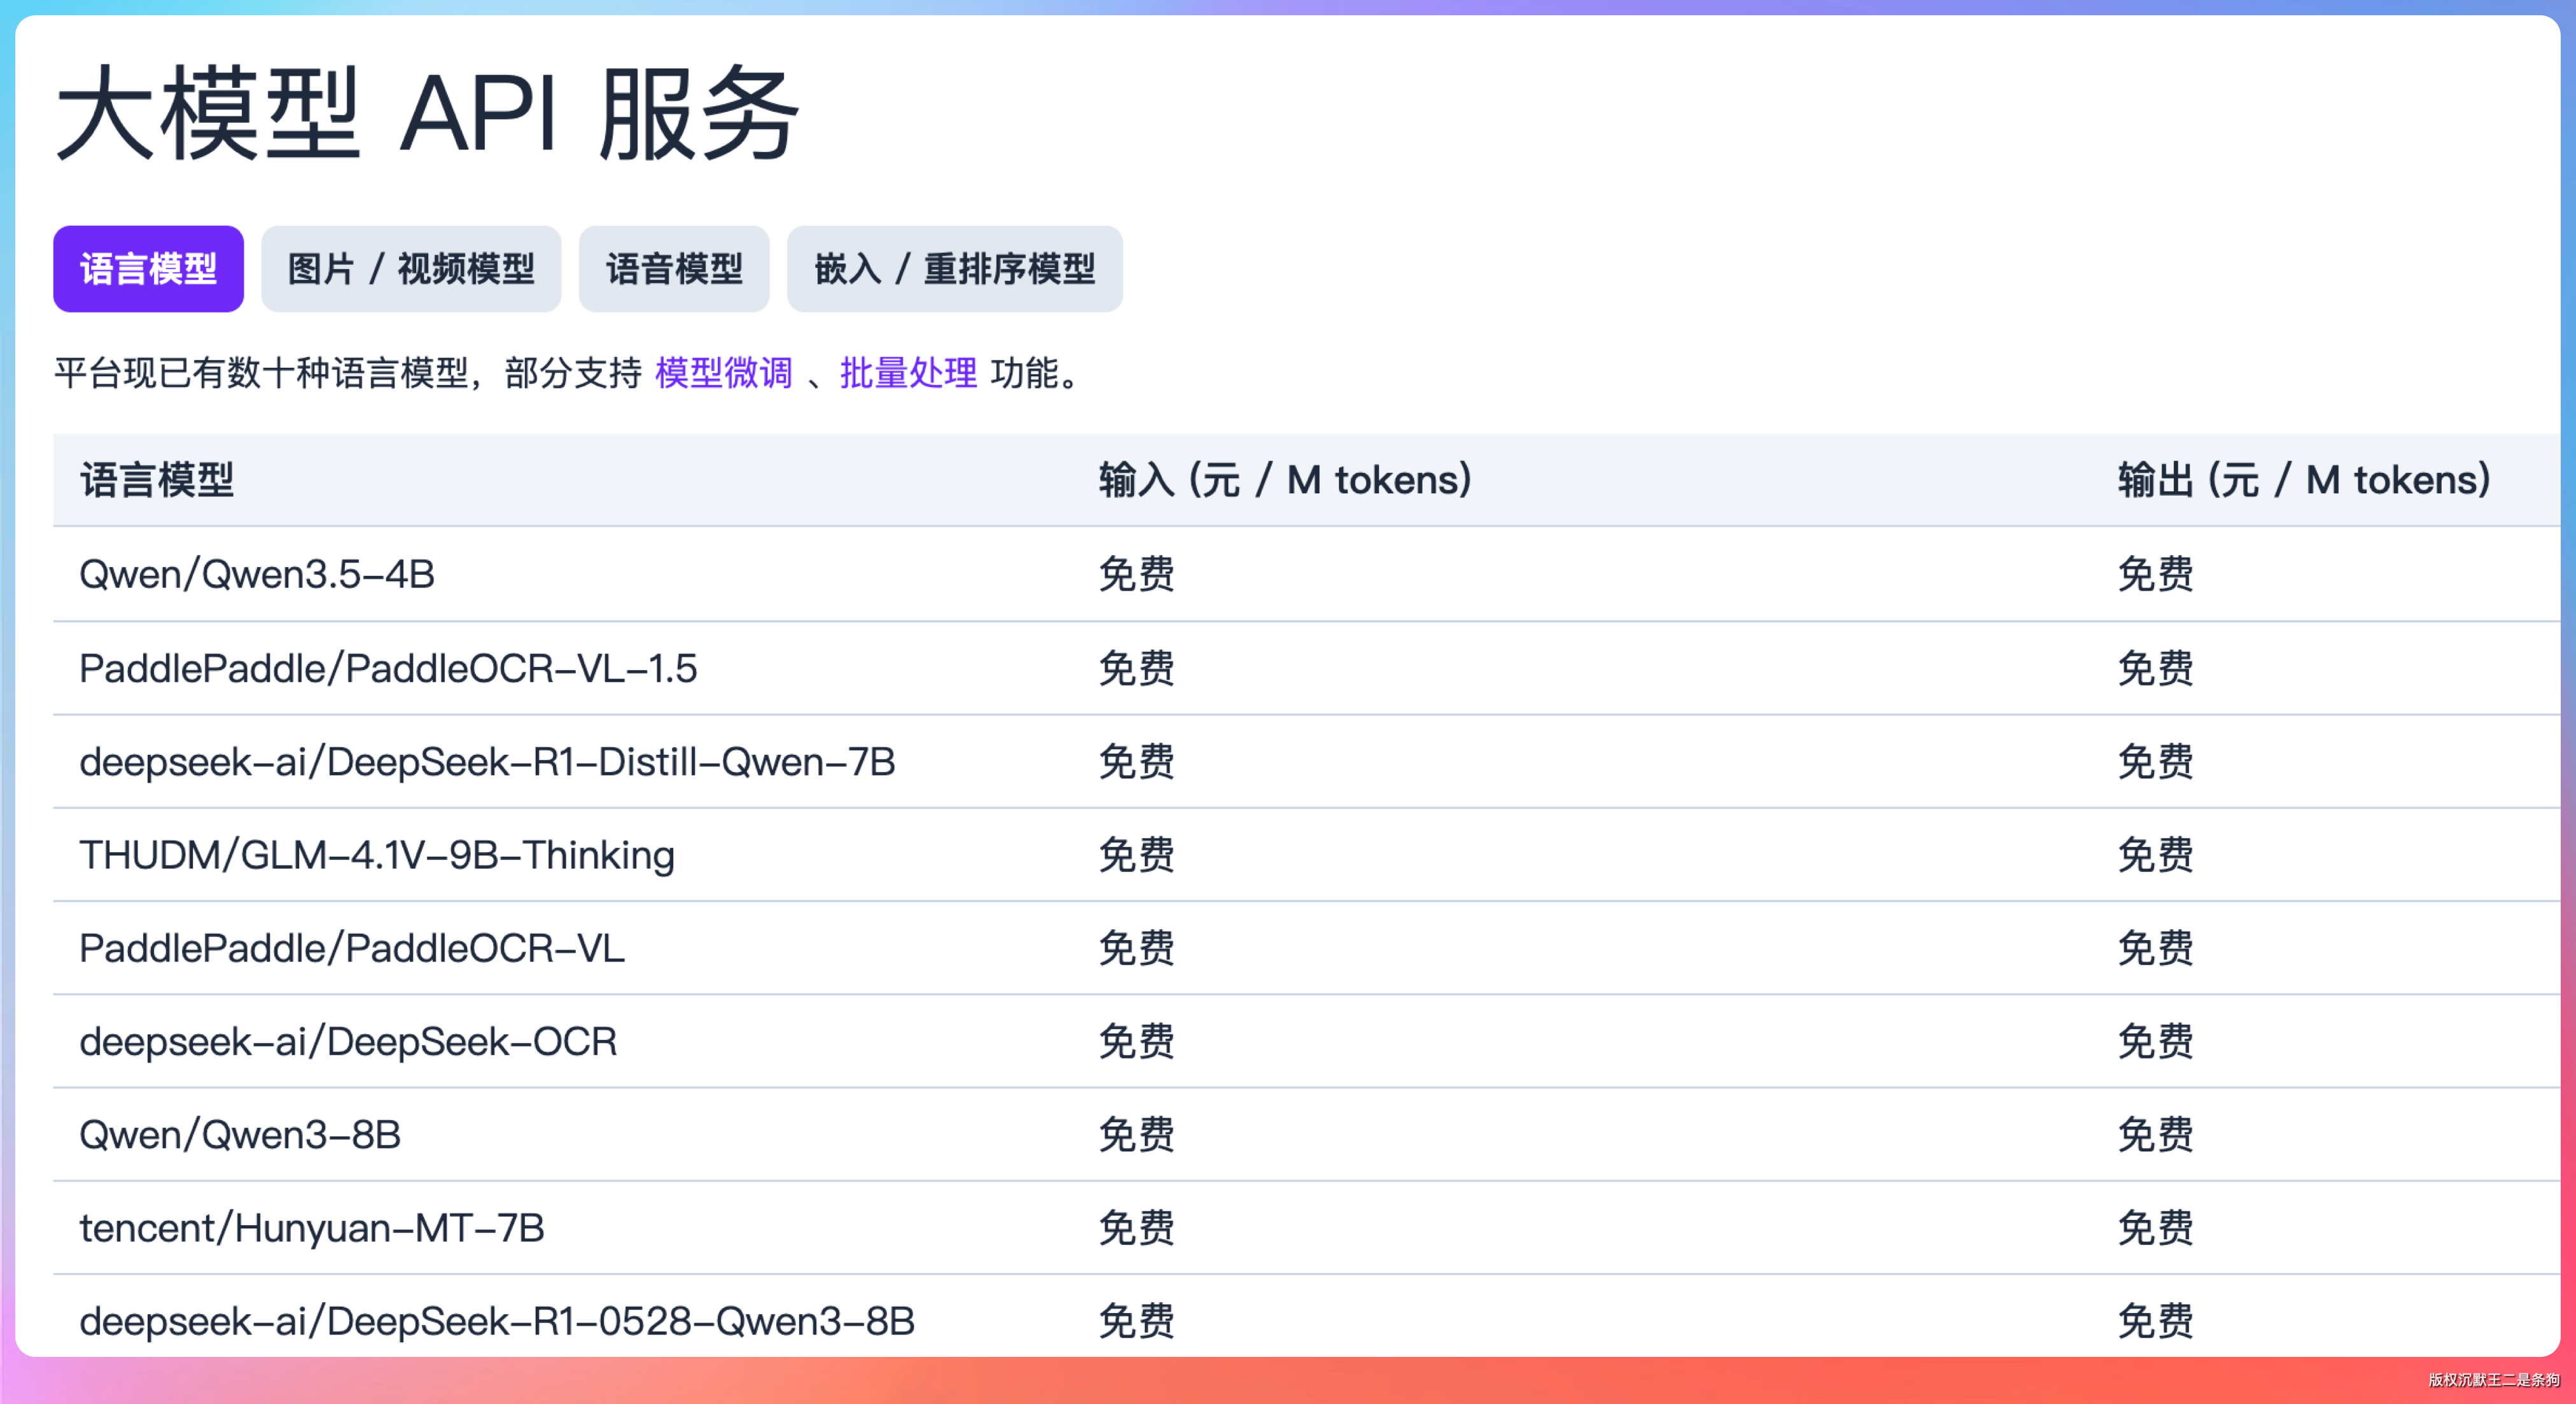Click deepseek-ai/DeepSeek-OCR model name
This screenshot has width=2576, height=1404.
[x=348, y=1042]
